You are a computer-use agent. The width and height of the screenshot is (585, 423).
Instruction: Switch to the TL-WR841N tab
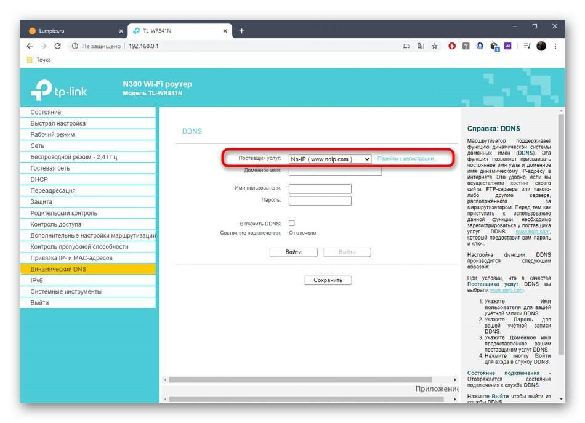click(180, 31)
